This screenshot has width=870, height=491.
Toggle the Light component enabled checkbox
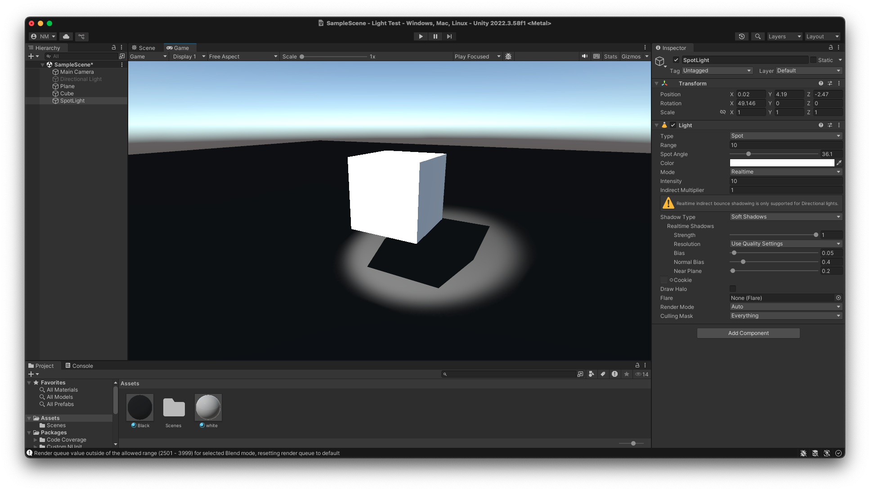tap(673, 125)
